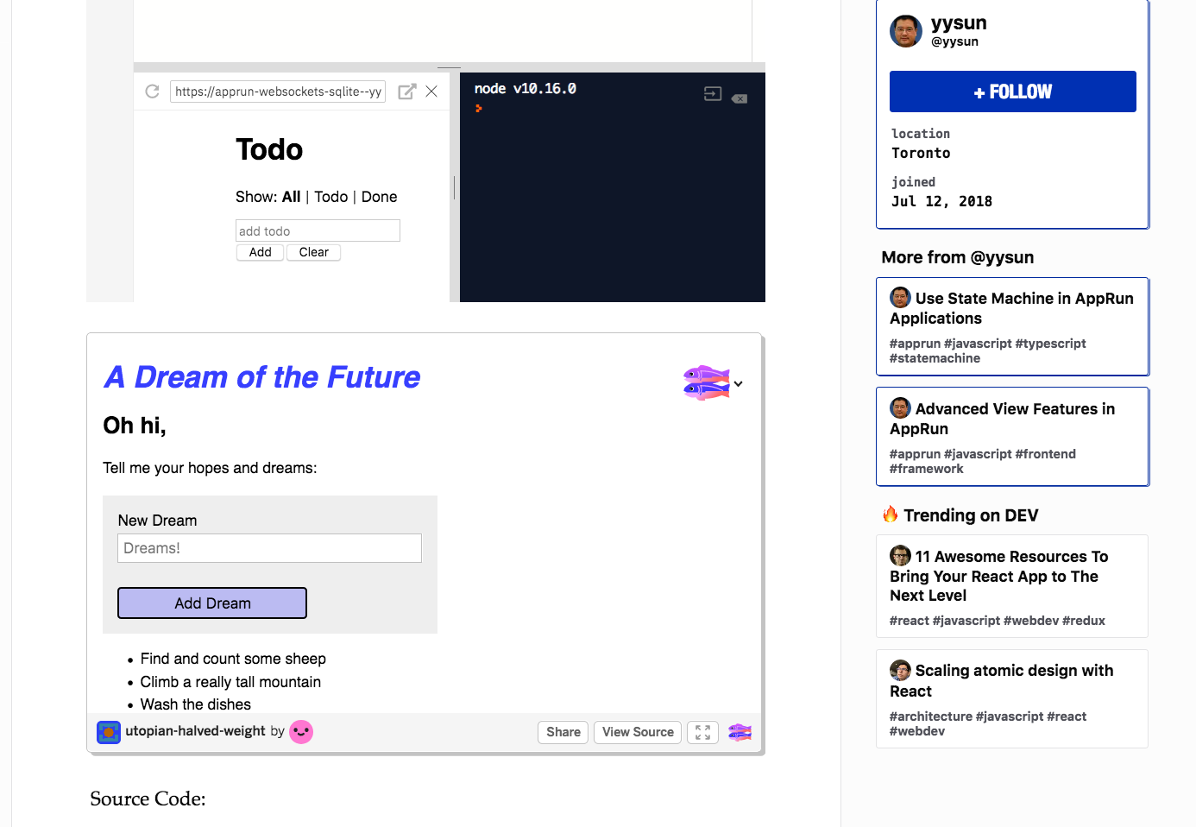
Task: Click inside the Dreams! input field
Action: point(268,548)
